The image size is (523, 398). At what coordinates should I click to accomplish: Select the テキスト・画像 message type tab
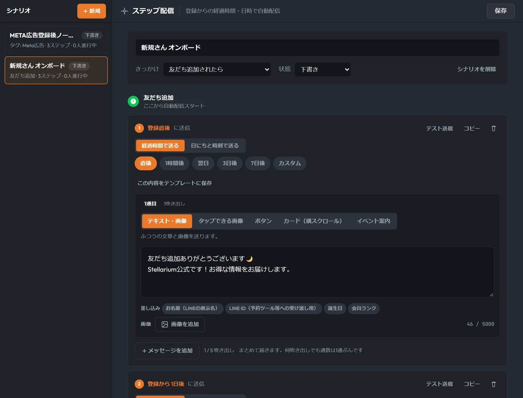coord(167,221)
